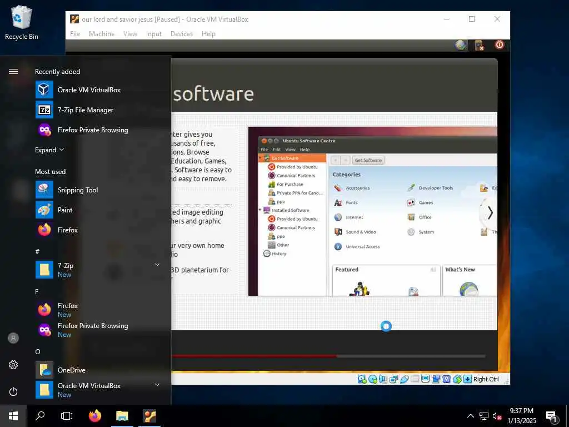Open the Help menu in VirtualBox

[x=208, y=34]
